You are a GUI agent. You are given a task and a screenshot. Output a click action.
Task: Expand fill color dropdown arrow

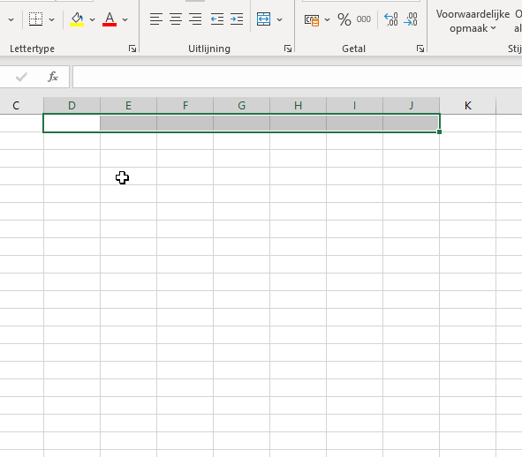point(92,19)
